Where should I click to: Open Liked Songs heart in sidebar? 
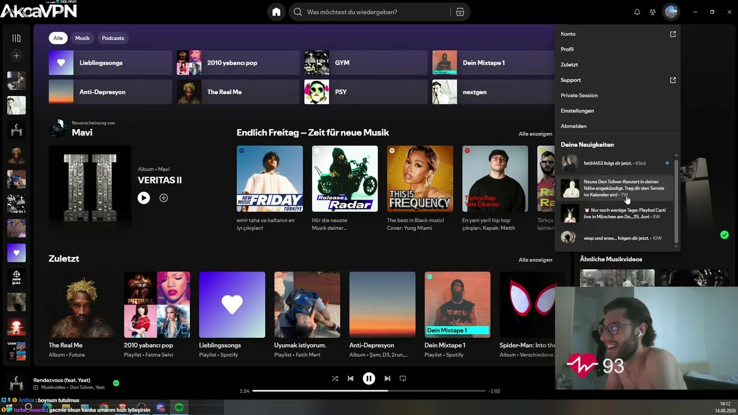coord(16,252)
